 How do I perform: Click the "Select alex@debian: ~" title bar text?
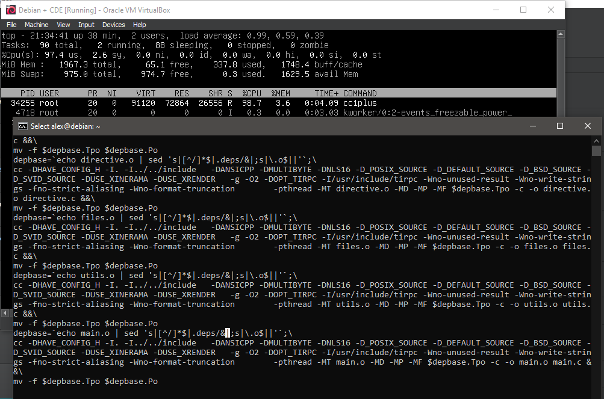pyautogui.click(x=66, y=126)
